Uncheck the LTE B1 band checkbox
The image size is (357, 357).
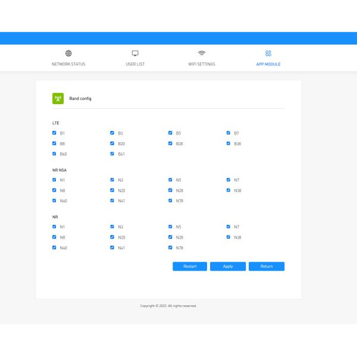[54, 133]
